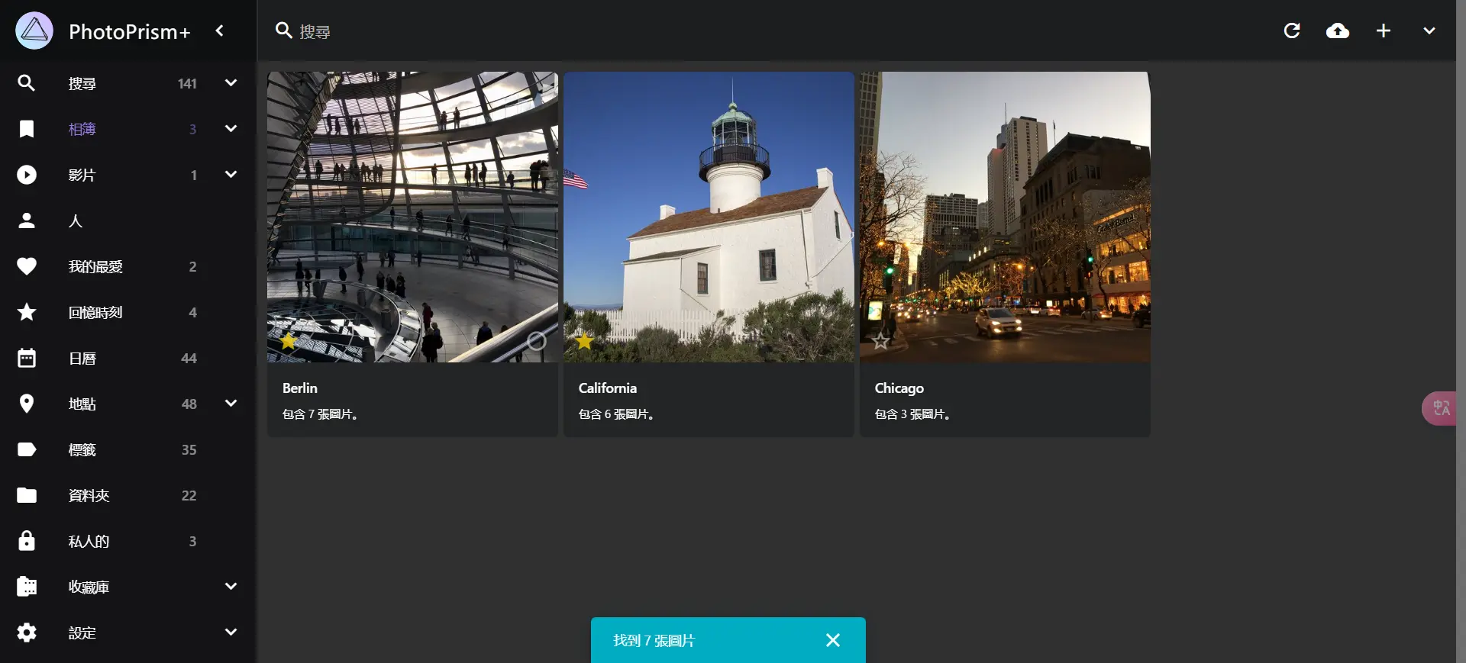Open the People (人) section

point(128,220)
